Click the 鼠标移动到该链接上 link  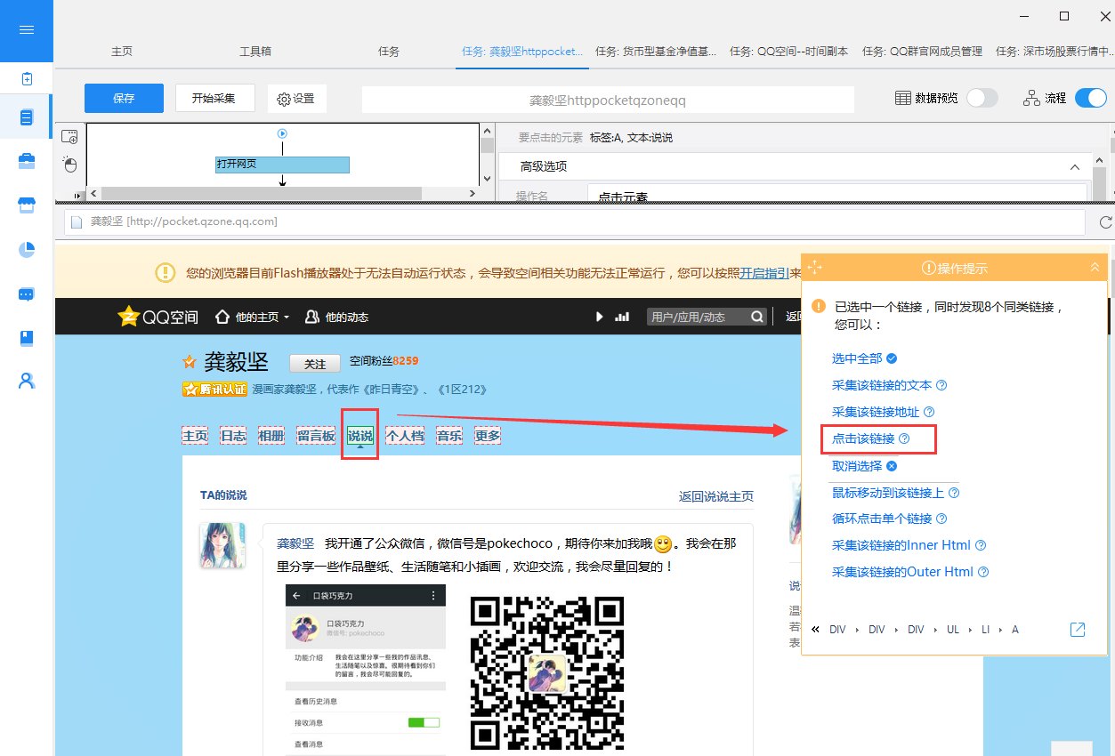pos(888,492)
